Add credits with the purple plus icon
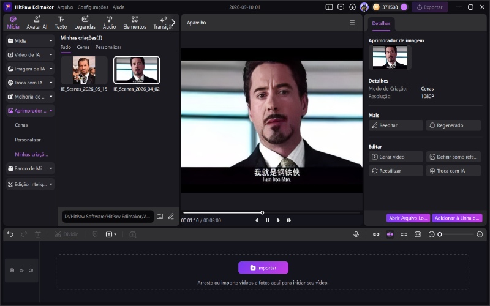This screenshot has height=306, width=490. [404, 7]
